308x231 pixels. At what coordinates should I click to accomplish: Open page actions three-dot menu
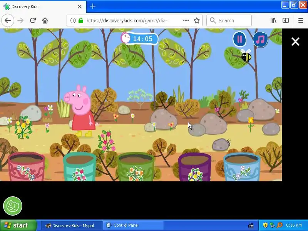coord(186,20)
